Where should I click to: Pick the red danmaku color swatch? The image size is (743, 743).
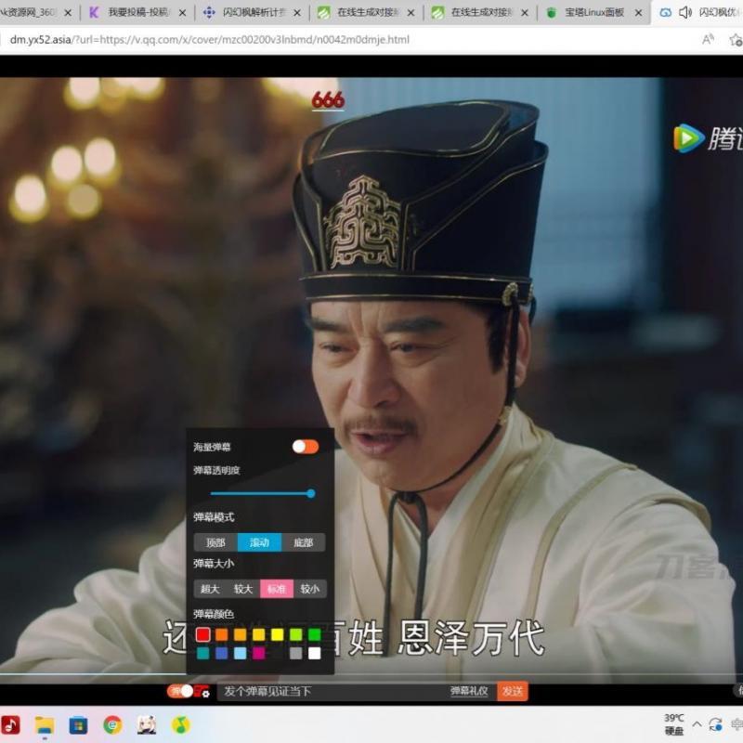[x=202, y=634]
